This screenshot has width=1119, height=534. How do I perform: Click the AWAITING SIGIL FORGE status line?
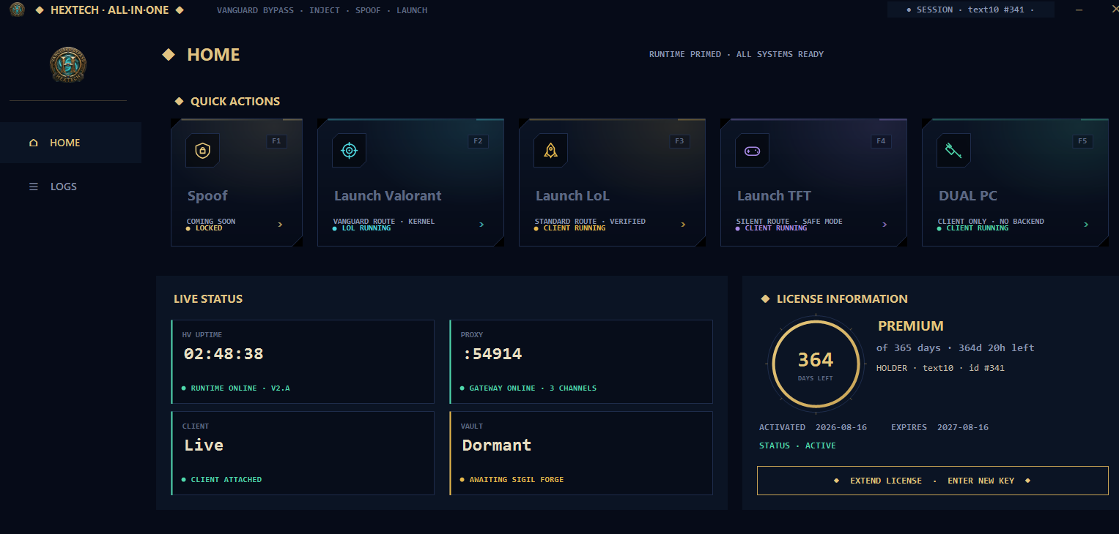tap(512, 480)
